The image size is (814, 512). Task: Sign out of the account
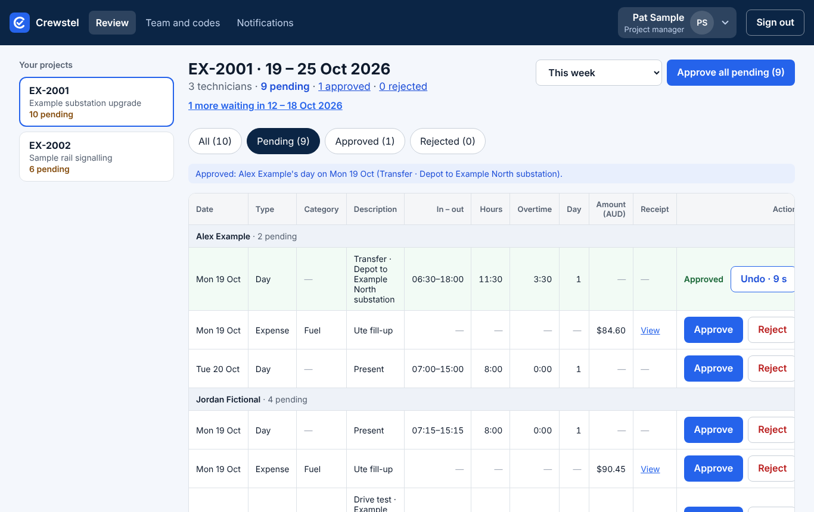[775, 23]
